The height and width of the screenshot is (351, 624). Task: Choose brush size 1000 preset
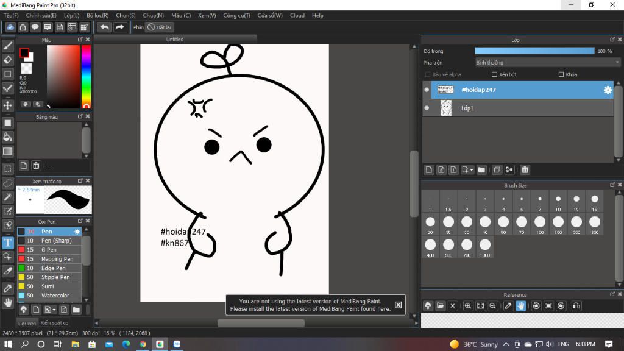coord(484,247)
